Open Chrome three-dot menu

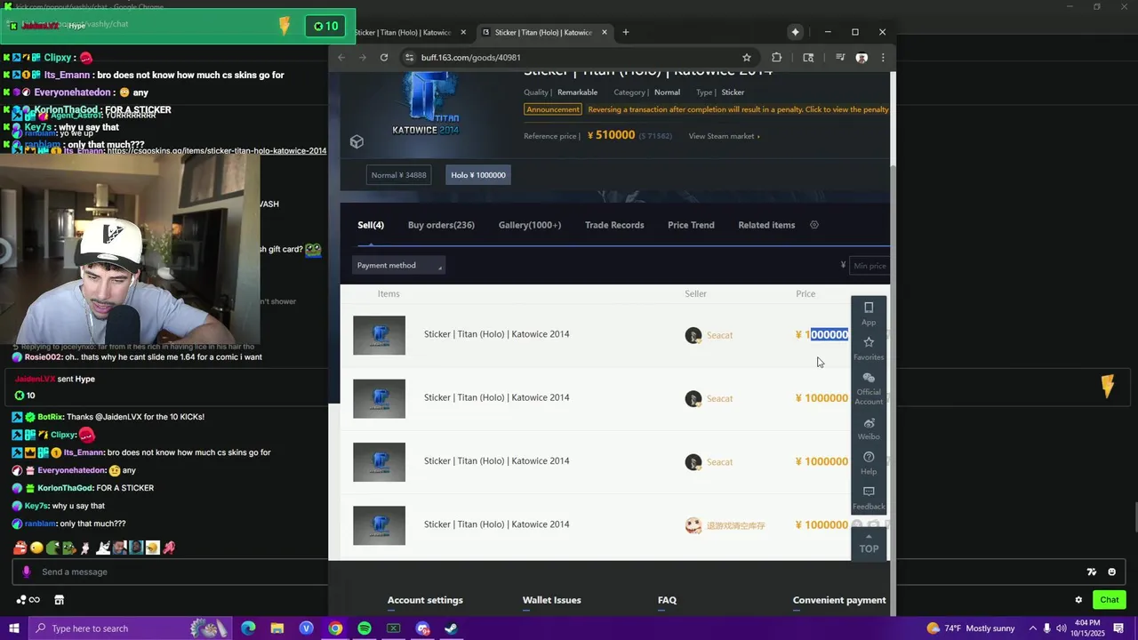883,58
